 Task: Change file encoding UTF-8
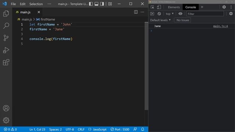70,129
